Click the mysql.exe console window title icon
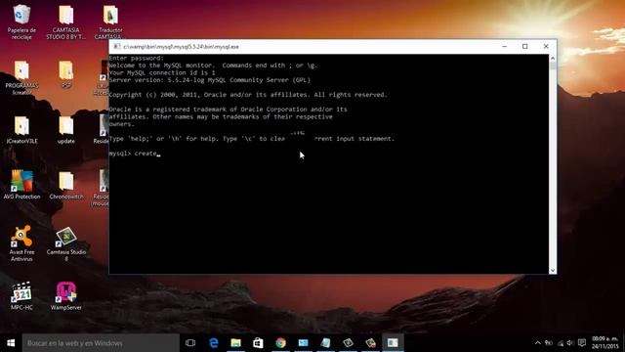 [117, 47]
